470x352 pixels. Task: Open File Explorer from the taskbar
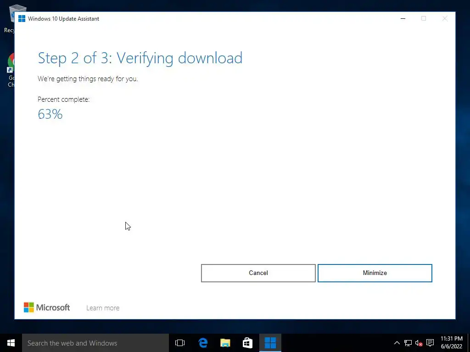[225, 343]
